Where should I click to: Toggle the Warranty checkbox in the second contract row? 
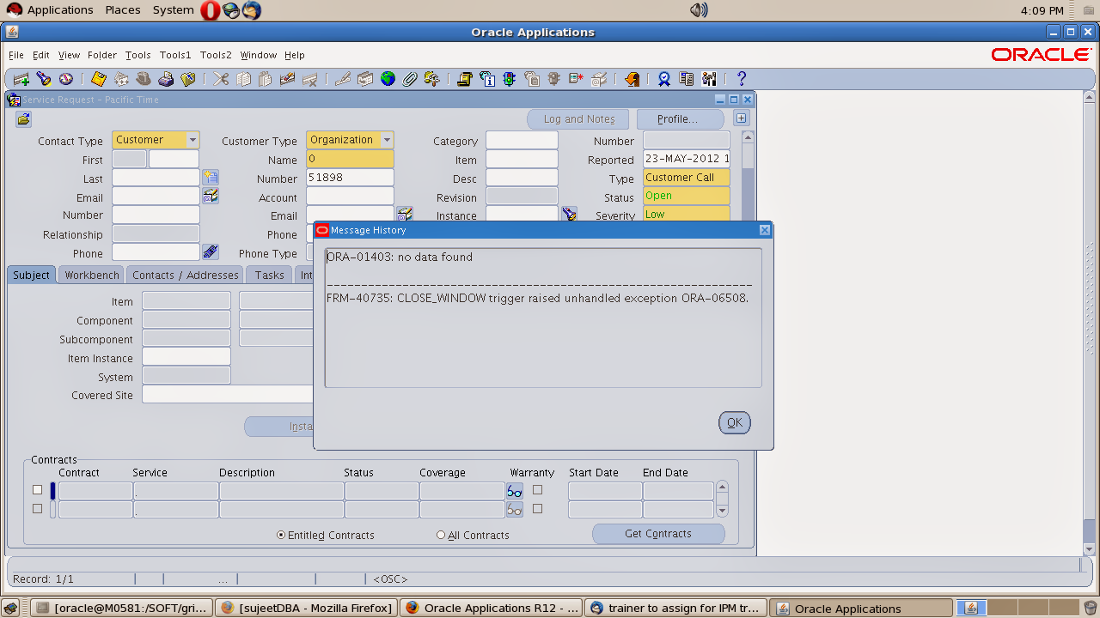[537, 508]
